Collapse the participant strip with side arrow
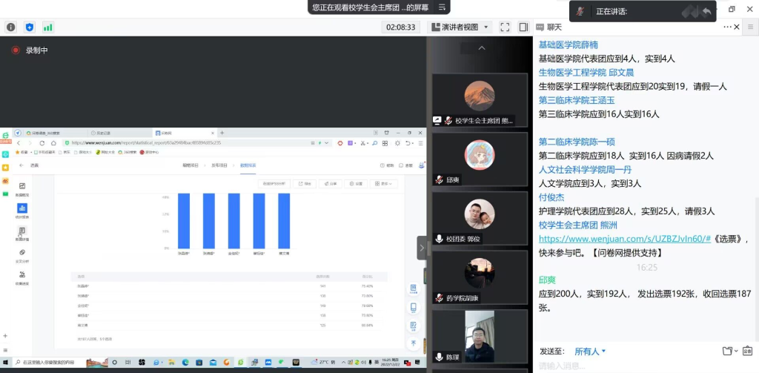This screenshot has width=759, height=373. (422, 248)
